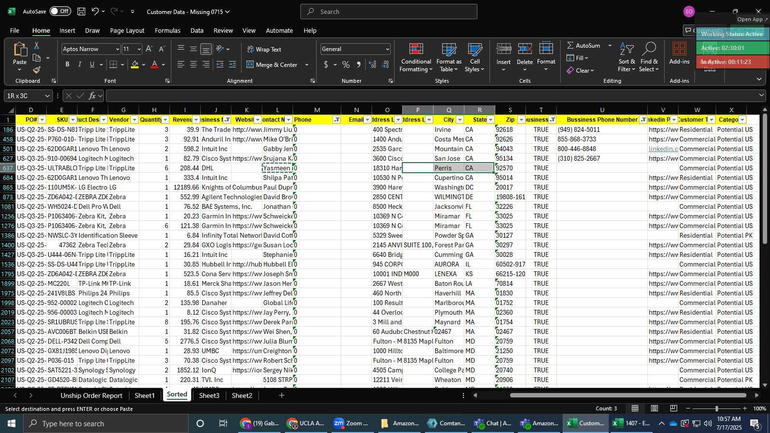Click the Save icon in title bar
The width and height of the screenshot is (770, 433).
81,12
